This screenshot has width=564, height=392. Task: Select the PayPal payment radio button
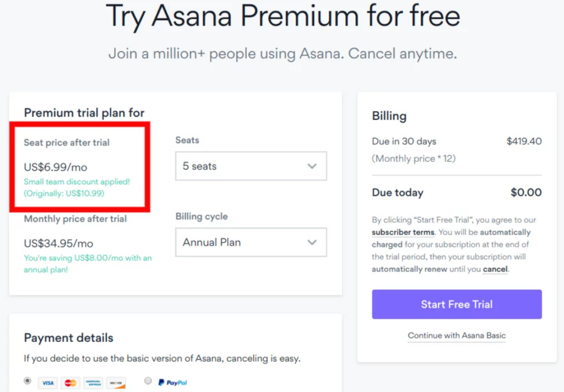click(x=148, y=380)
